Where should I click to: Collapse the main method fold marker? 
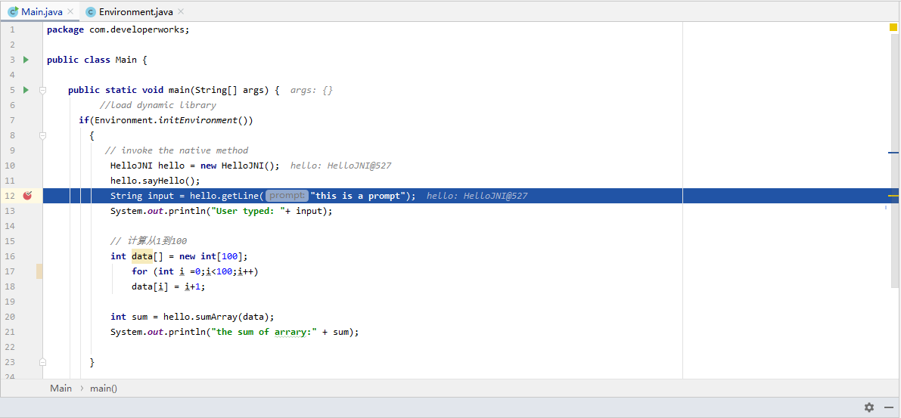42,90
